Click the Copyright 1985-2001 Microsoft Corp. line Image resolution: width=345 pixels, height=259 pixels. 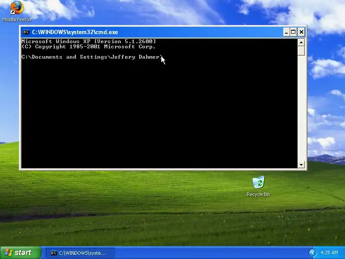point(89,47)
